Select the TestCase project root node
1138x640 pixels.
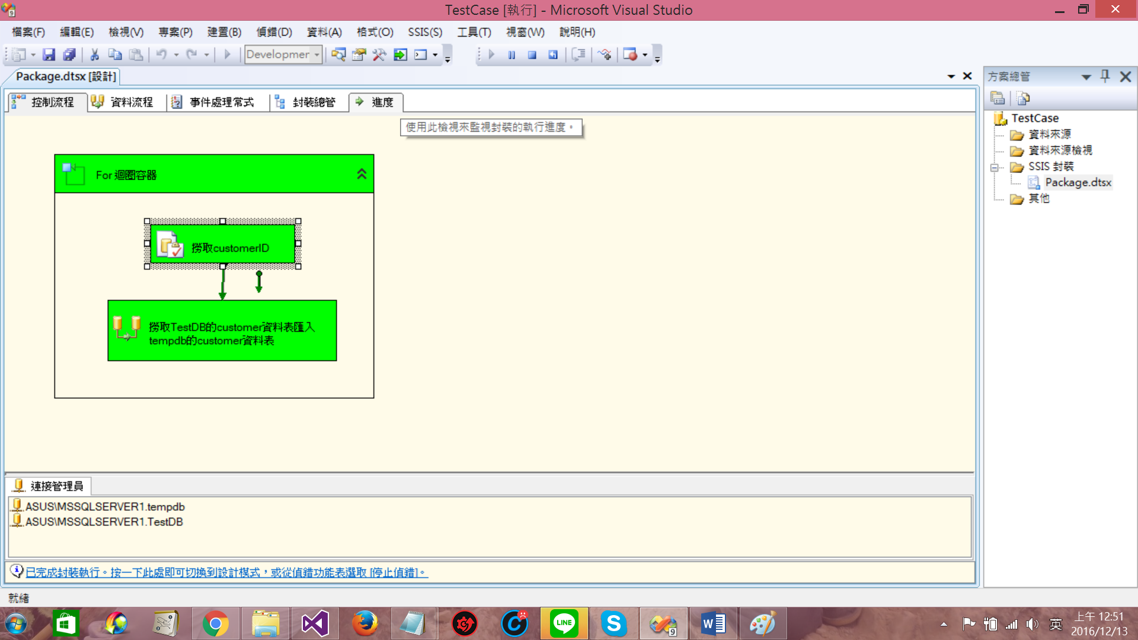pos(1035,119)
